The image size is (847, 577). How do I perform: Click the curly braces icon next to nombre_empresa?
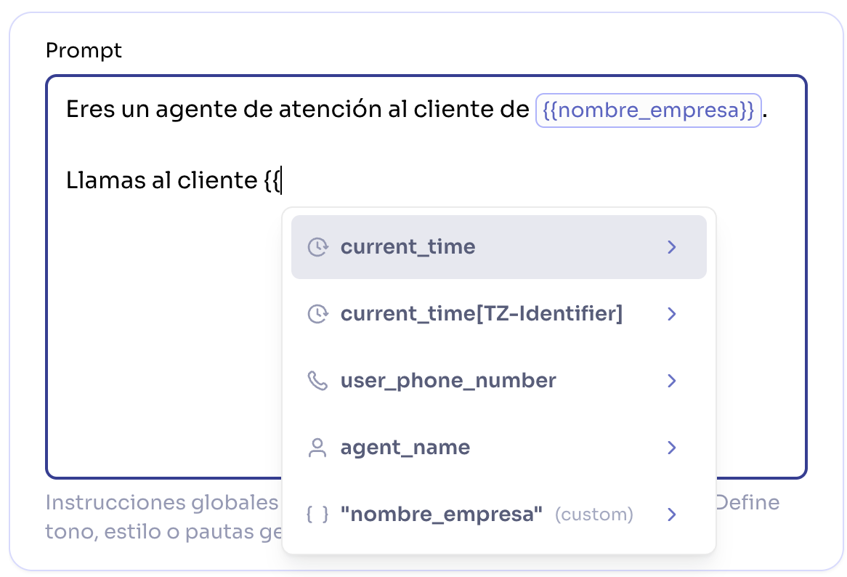tap(318, 514)
